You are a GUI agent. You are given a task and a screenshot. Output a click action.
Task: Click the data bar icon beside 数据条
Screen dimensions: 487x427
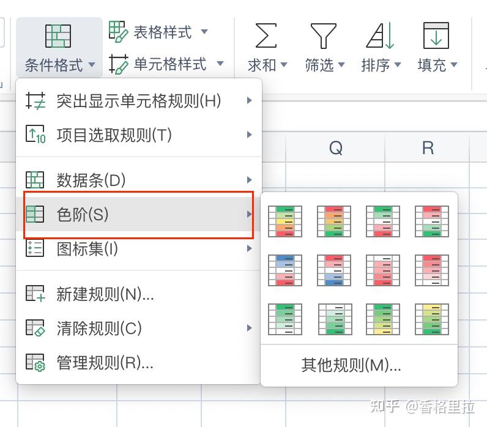[35, 180]
